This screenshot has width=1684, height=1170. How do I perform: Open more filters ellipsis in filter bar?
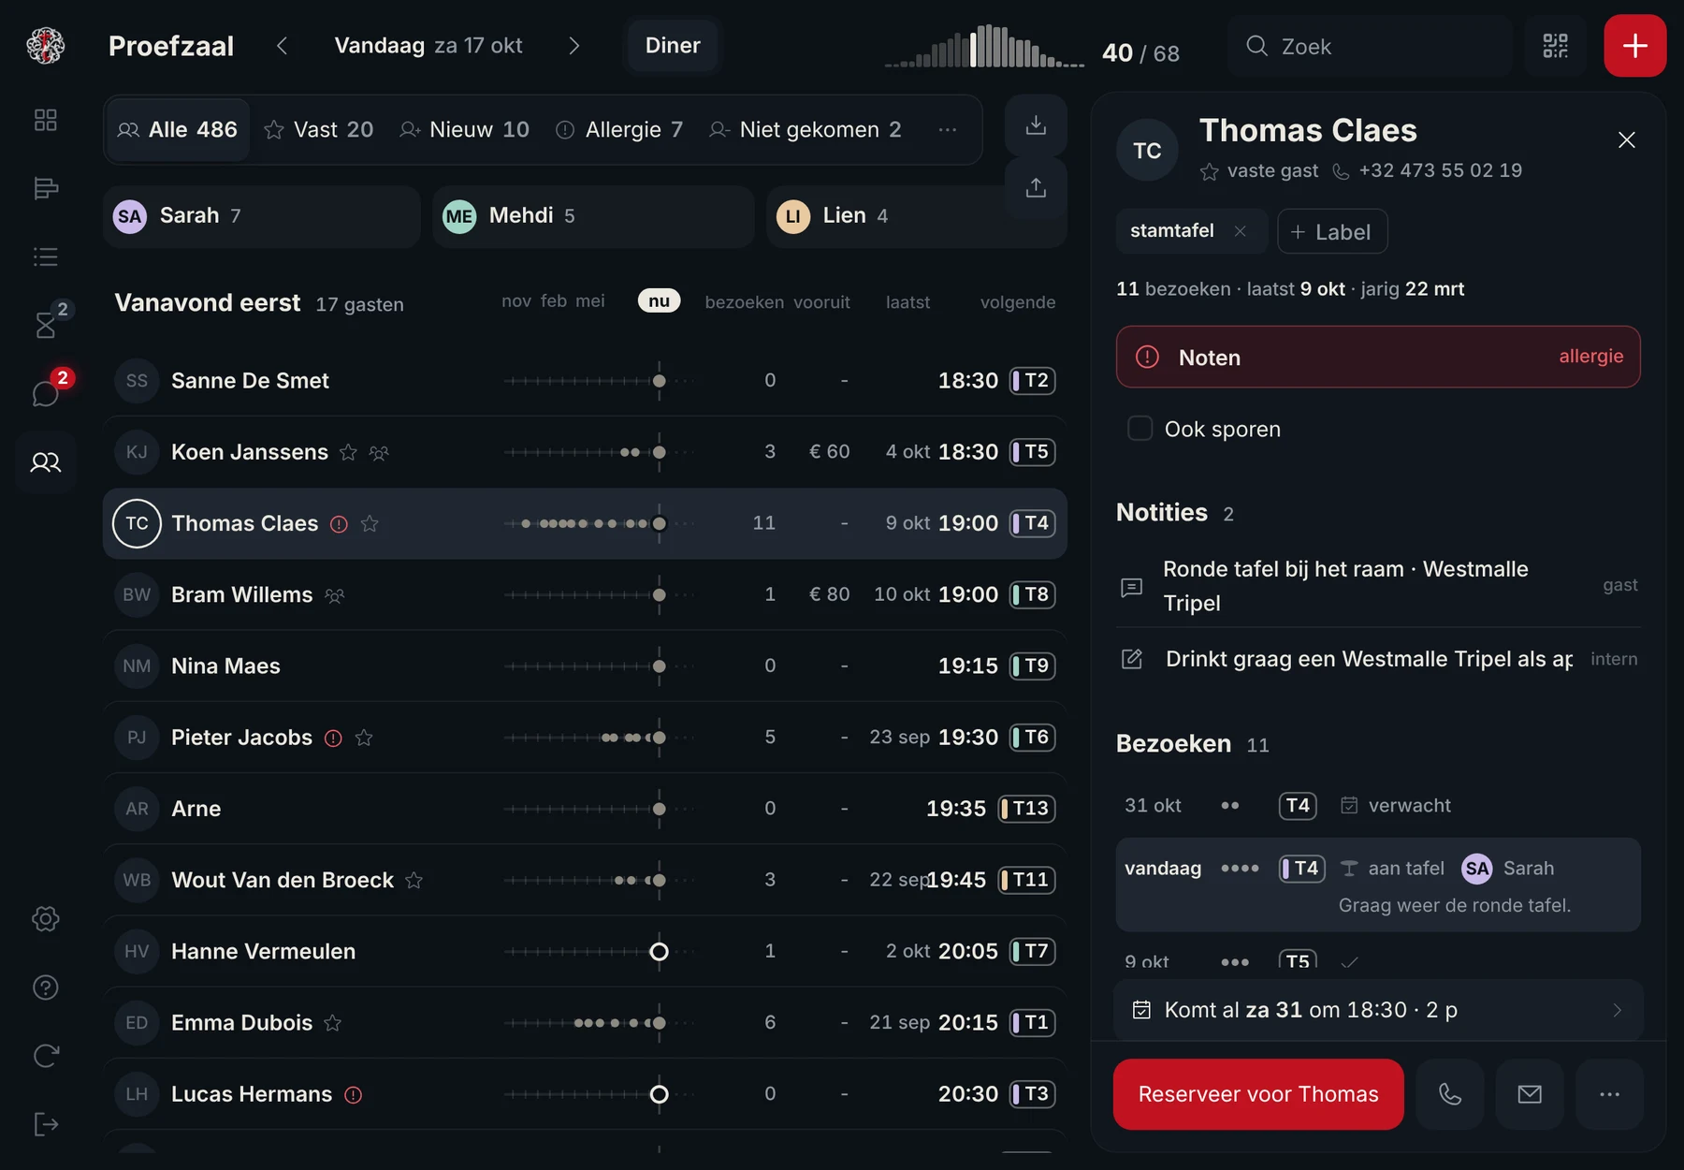coord(948,130)
